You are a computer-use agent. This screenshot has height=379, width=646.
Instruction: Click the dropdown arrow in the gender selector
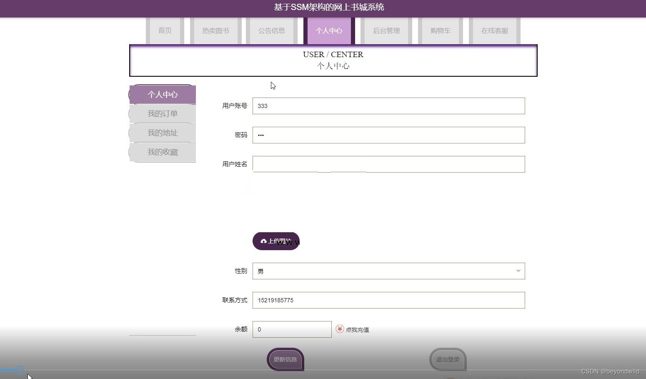518,271
